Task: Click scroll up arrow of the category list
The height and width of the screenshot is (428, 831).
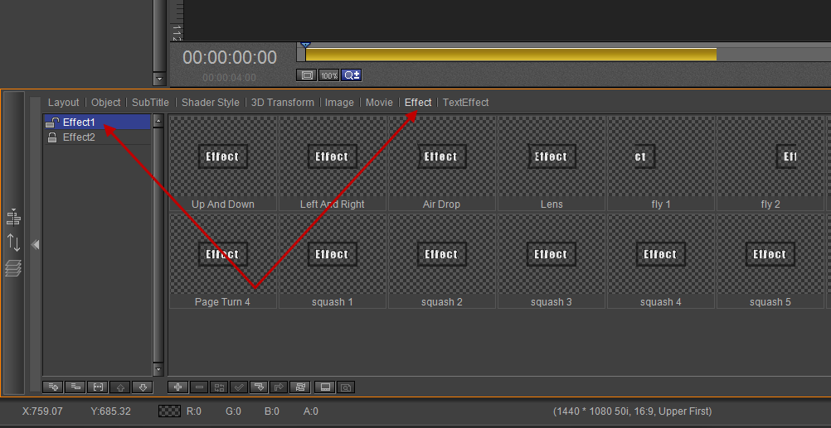Action: (158, 122)
